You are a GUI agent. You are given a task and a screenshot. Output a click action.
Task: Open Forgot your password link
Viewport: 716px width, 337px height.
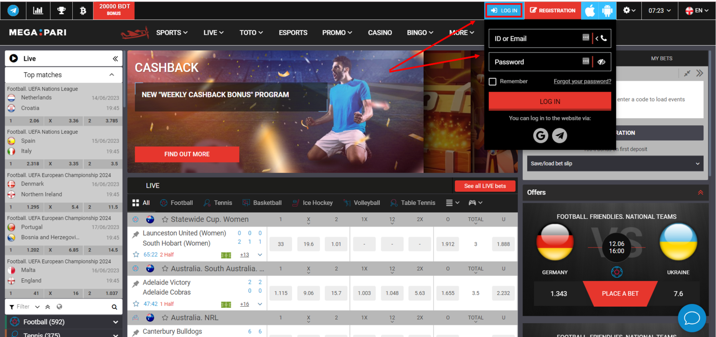(x=582, y=81)
